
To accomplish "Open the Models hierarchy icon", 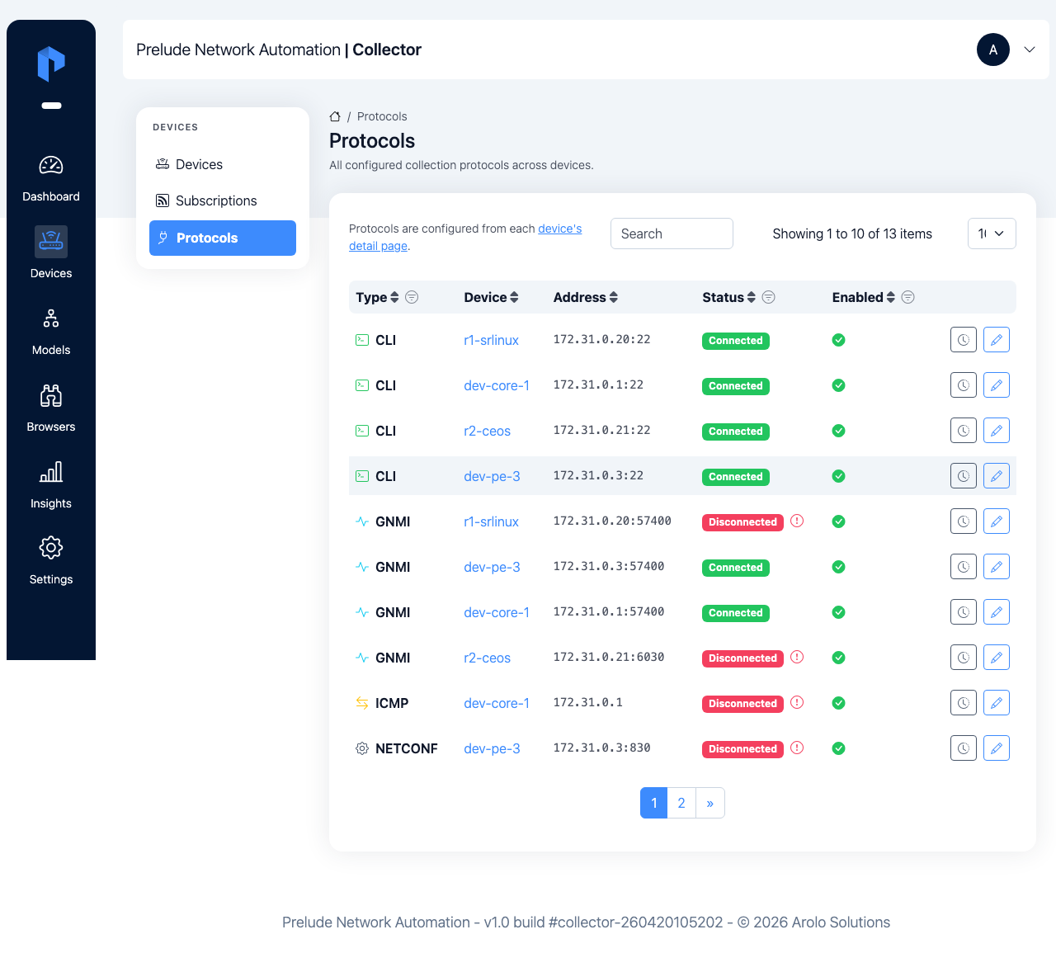I will (x=51, y=318).
